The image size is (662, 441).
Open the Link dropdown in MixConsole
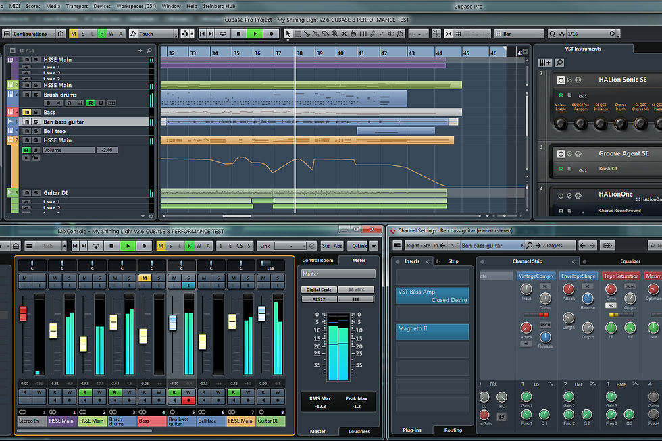click(291, 246)
